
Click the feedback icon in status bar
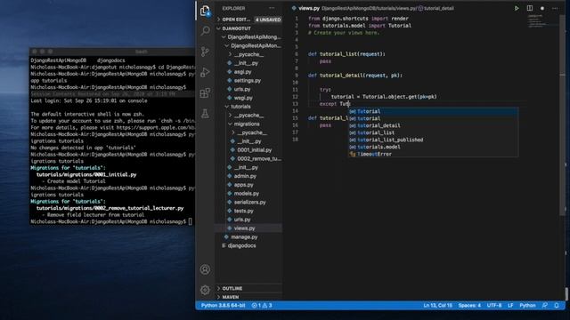(x=544, y=306)
